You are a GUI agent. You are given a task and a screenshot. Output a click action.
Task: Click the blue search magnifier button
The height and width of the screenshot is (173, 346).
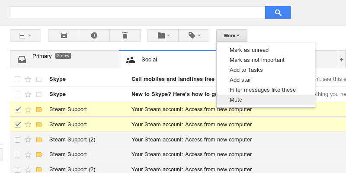pyautogui.click(x=278, y=13)
